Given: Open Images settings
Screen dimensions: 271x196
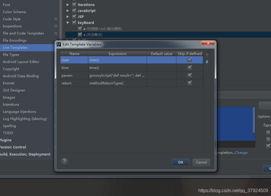Looking at the screenshot, I should 9,97.
